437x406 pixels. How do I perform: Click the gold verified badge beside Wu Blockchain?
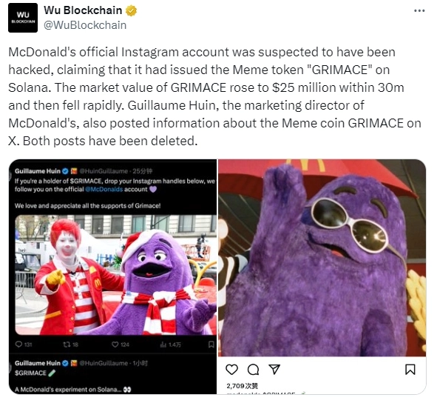click(131, 10)
